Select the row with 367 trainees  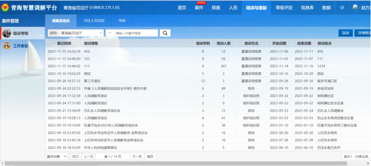coord(208,66)
